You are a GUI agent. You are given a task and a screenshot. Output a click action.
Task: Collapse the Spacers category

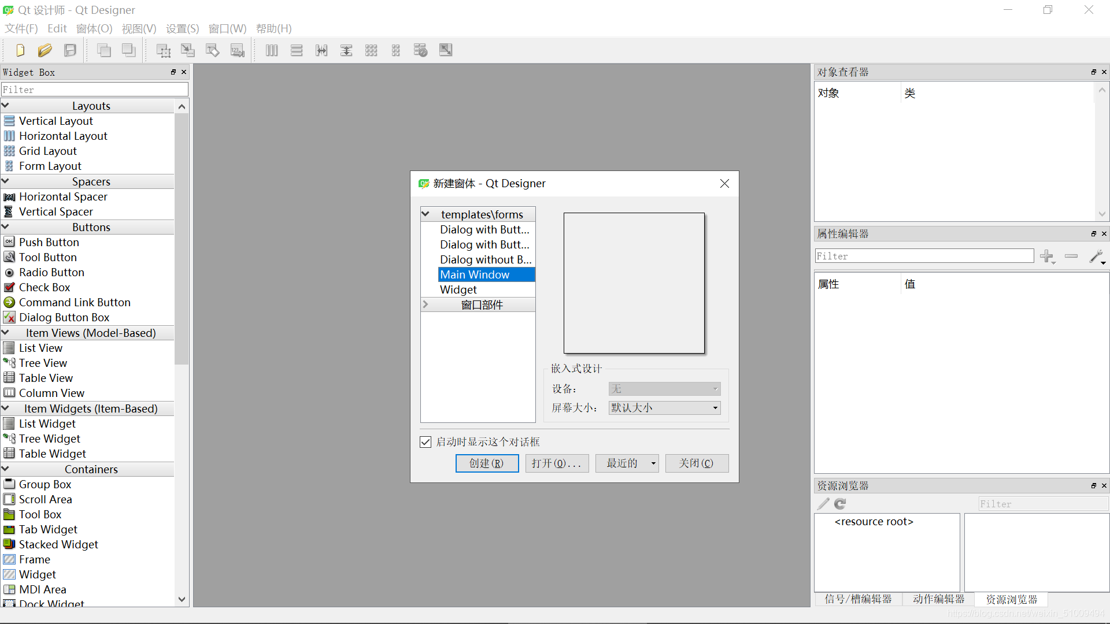tap(5, 181)
